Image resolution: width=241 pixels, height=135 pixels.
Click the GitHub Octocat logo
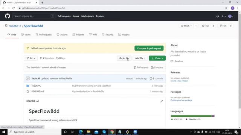(8, 16)
